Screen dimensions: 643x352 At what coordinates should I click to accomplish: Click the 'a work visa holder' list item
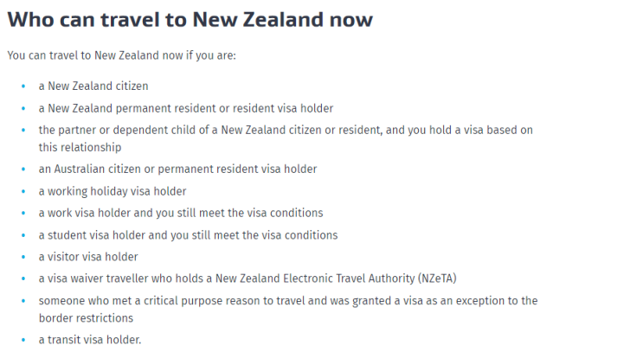point(180,213)
